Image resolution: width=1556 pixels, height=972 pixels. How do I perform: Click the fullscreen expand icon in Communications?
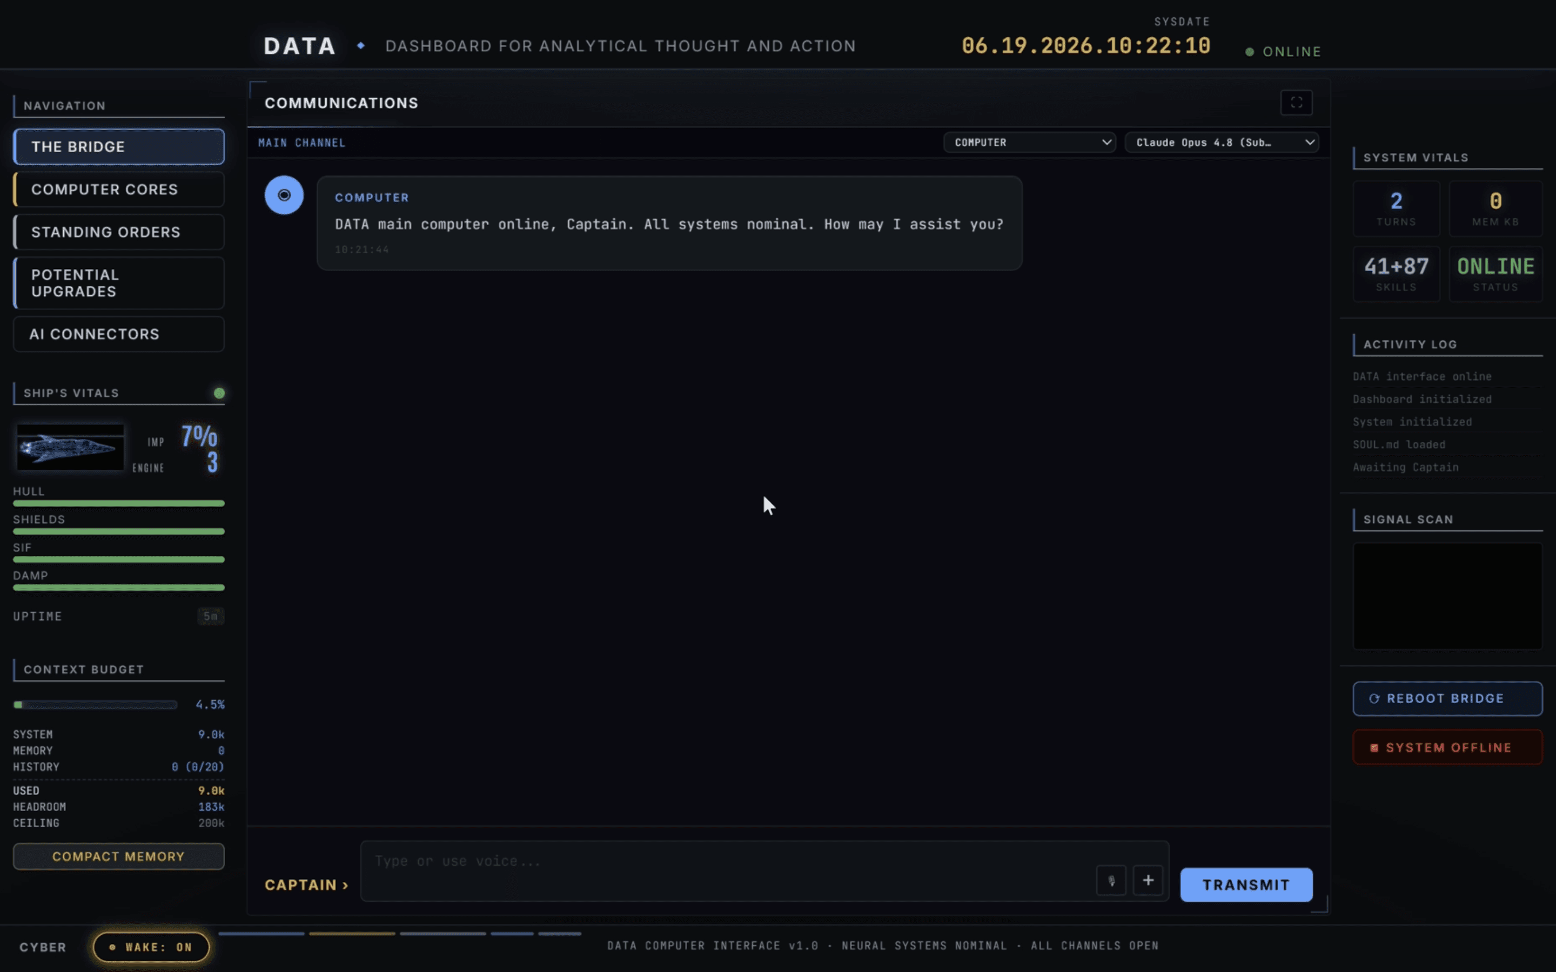1296,103
